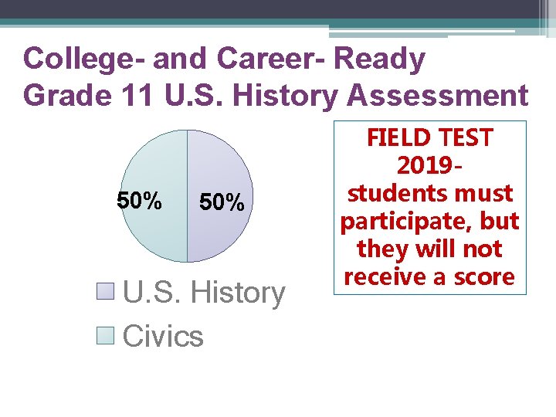The height and width of the screenshot is (417, 556).
Task: Select 'Grade 11 U.S. History Assessment' title line
Action: pos(276,95)
